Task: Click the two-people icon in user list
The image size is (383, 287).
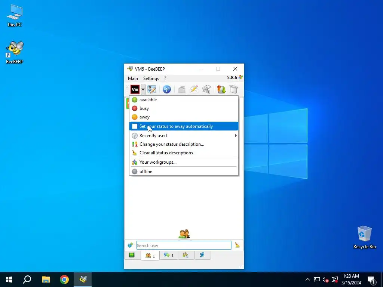Action: [184, 234]
